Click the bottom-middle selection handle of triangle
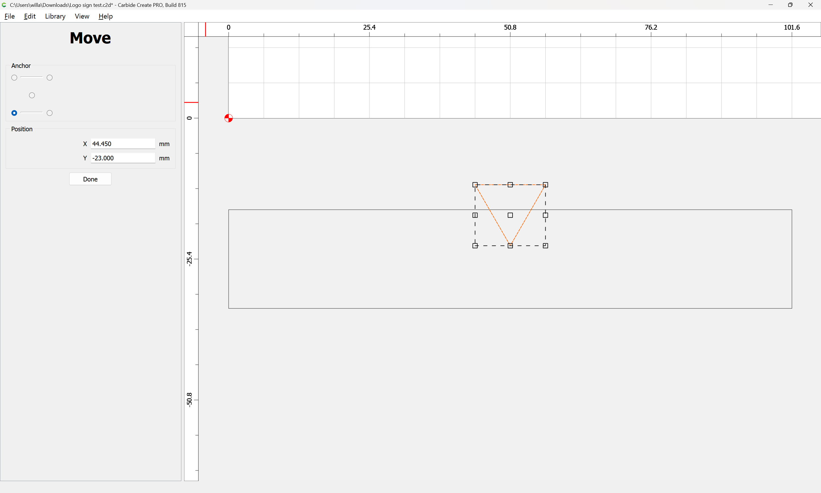 [510, 246]
